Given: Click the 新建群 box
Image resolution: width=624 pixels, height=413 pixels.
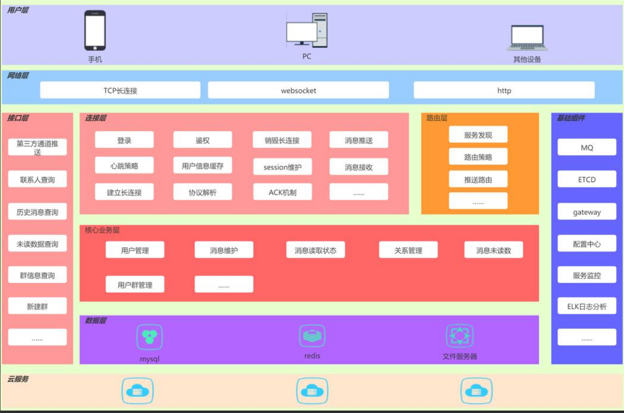Looking at the screenshot, I should point(38,306).
